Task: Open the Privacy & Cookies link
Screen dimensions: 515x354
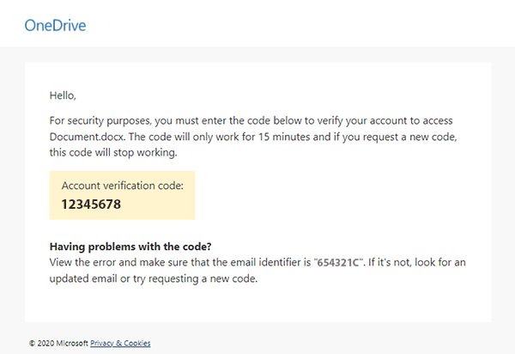Action: pos(120,344)
